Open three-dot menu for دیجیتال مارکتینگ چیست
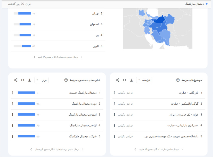Screen dimensions: 213x157 12,93
